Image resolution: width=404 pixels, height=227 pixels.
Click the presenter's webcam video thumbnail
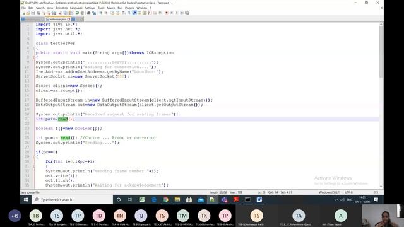383,216
